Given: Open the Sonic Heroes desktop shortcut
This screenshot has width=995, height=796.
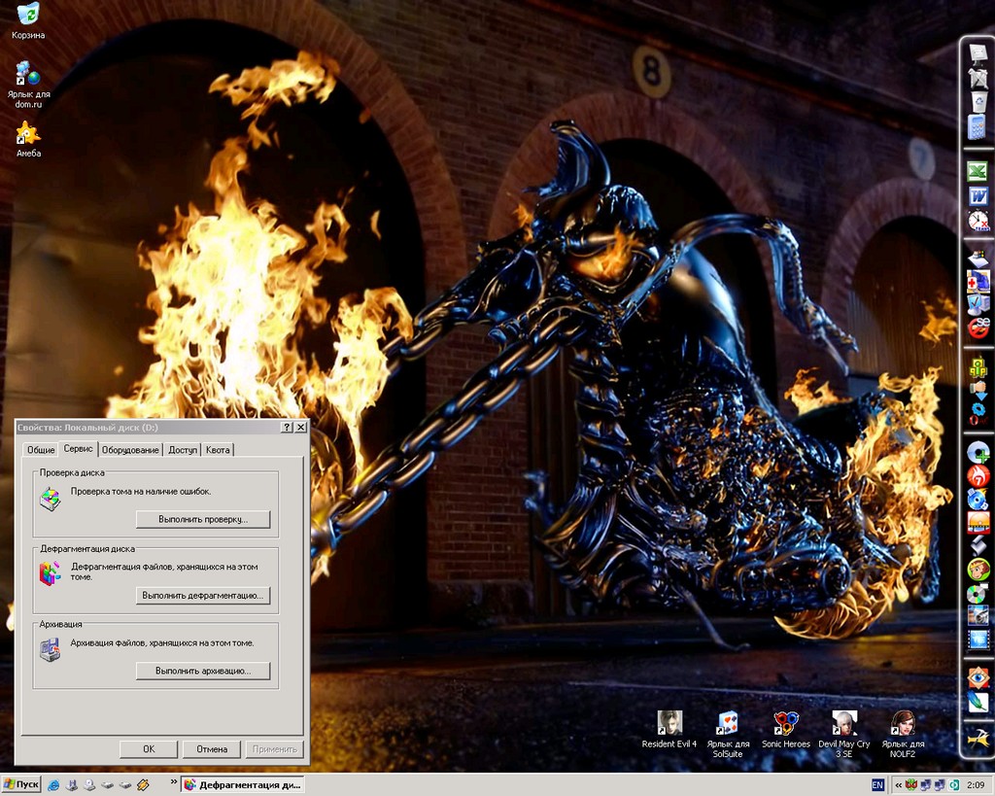Looking at the screenshot, I should pyautogui.click(x=785, y=722).
